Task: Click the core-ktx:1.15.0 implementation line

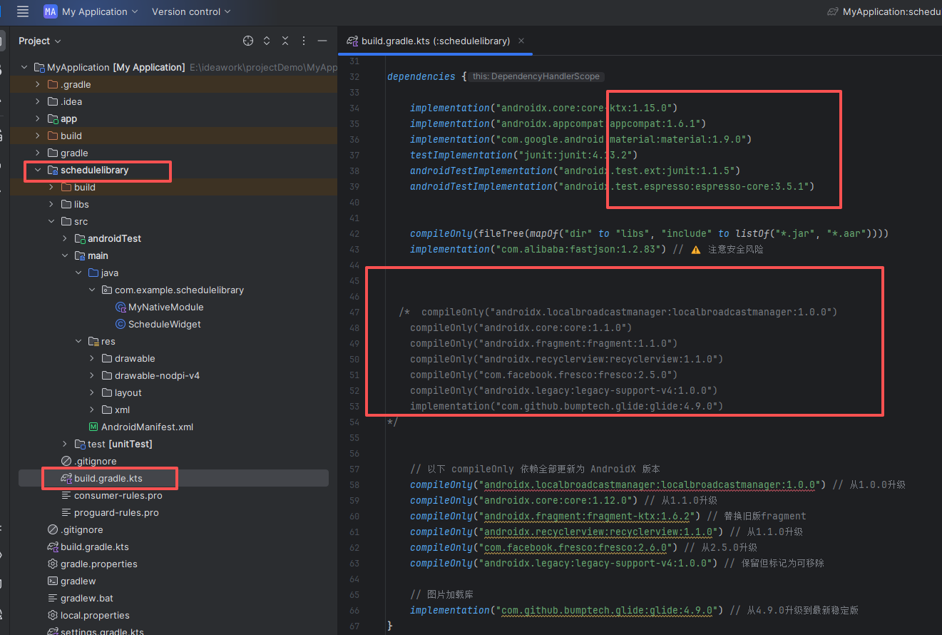Action: pyautogui.click(x=543, y=108)
